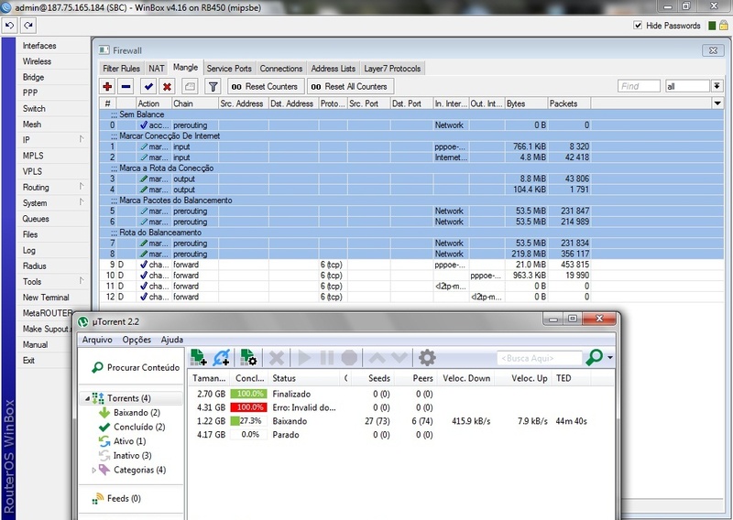Click 27.3% progress bar of Baixando torrent
The height and width of the screenshot is (520, 733).
point(248,421)
